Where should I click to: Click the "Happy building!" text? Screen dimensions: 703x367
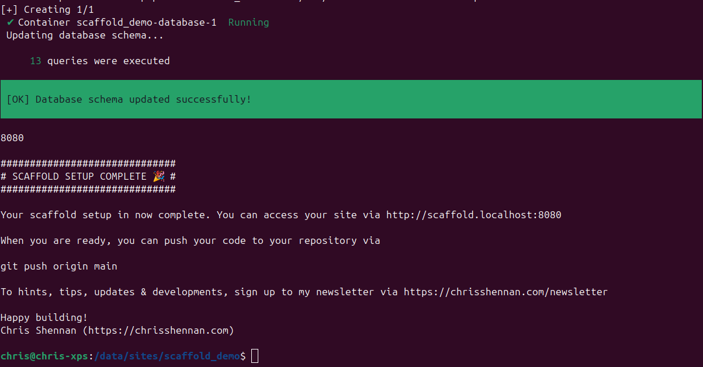click(44, 317)
